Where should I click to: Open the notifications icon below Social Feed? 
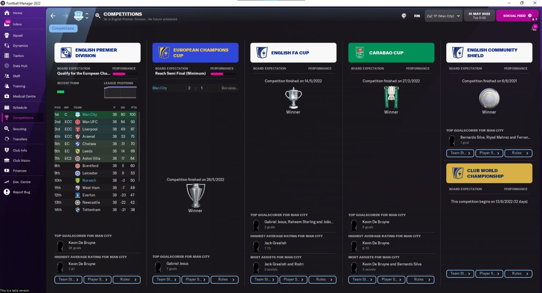coord(534,28)
